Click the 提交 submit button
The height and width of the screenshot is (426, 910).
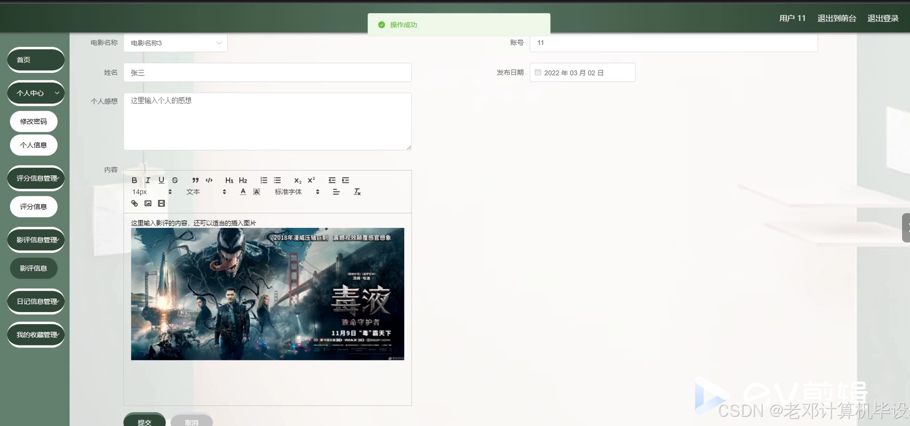click(145, 420)
